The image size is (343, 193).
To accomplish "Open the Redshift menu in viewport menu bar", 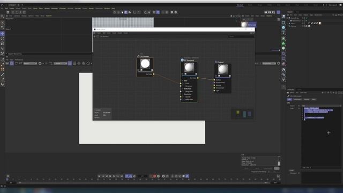I will click(x=49, y=16).
